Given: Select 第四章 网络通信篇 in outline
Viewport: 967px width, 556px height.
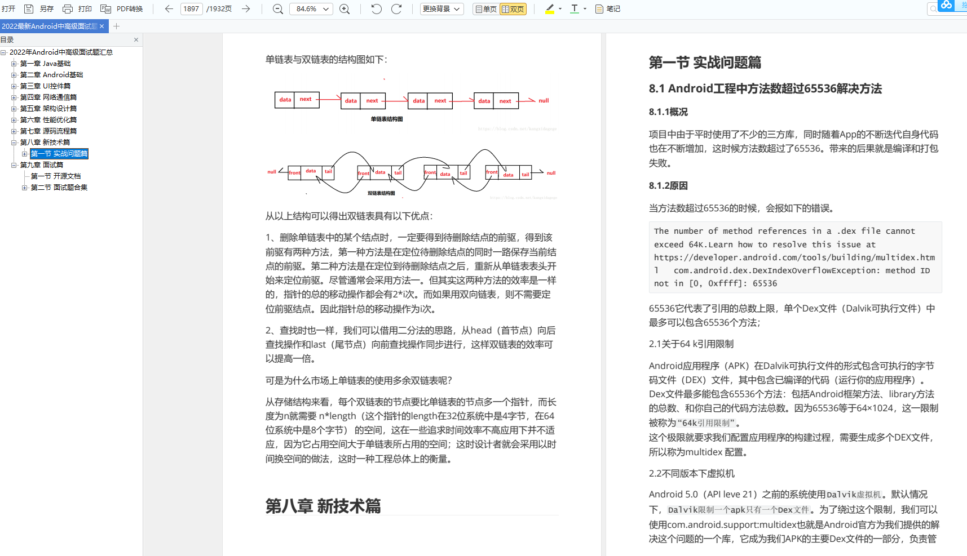Looking at the screenshot, I should pos(48,97).
